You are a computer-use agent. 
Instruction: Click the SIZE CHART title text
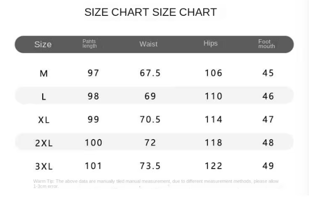coord(150,13)
